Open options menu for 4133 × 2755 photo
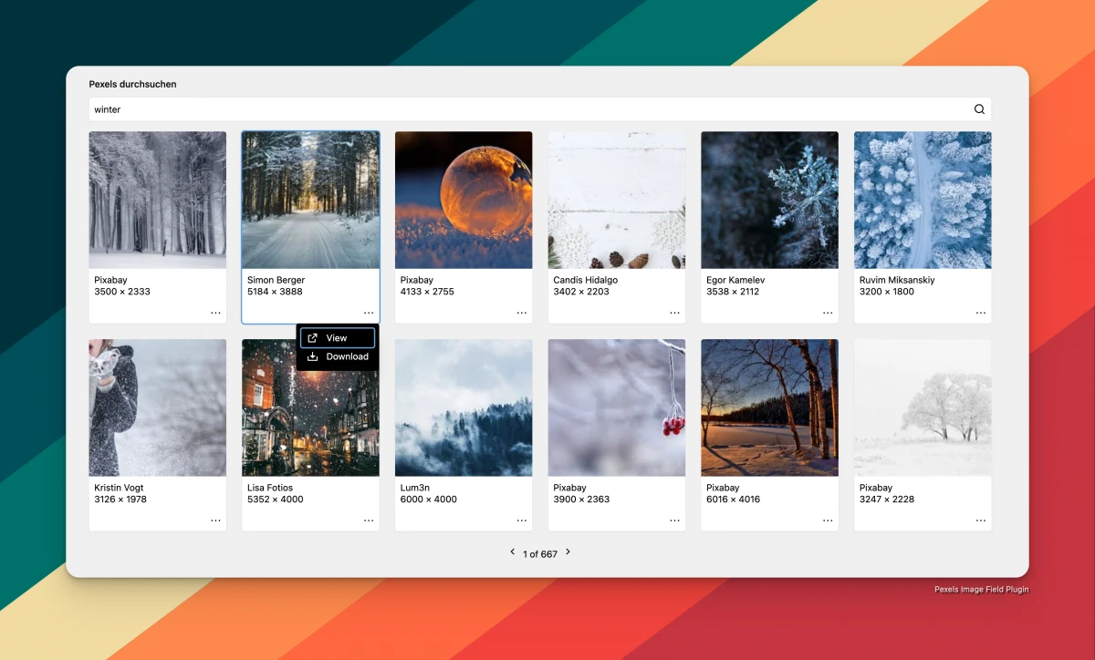The height and width of the screenshot is (660, 1095). coord(522,313)
